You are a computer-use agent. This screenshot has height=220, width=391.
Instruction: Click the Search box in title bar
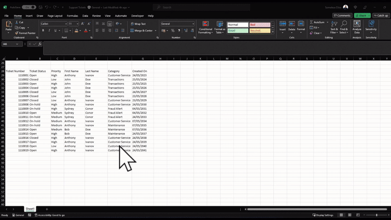[201, 7]
